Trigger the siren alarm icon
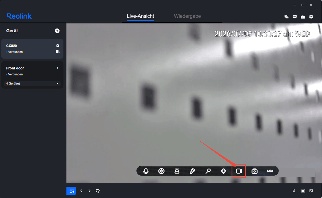Image resolution: width=322 pixels, height=198 pixels. pyautogui.click(x=177, y=171)
